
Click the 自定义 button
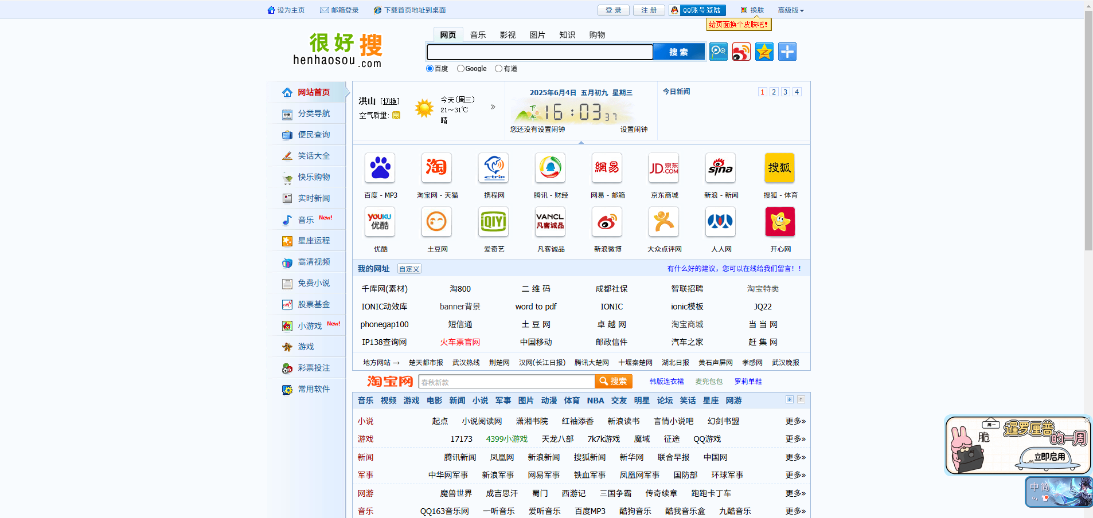click(x=409, y=269)
